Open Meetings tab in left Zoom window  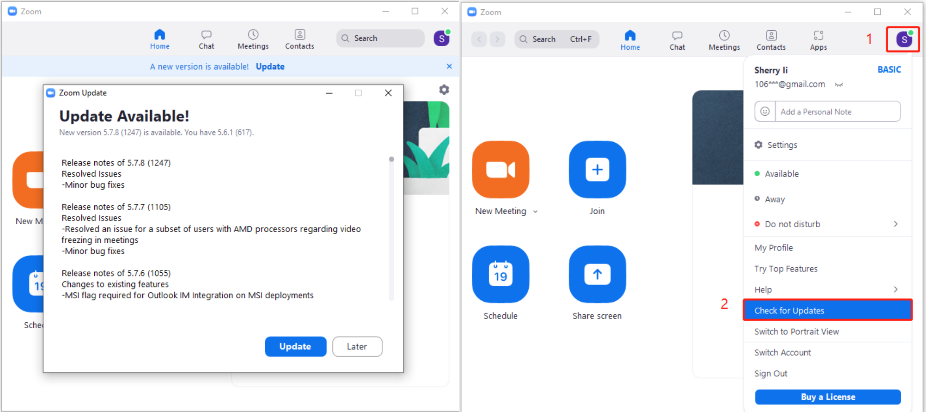click(x=253, y=40)
